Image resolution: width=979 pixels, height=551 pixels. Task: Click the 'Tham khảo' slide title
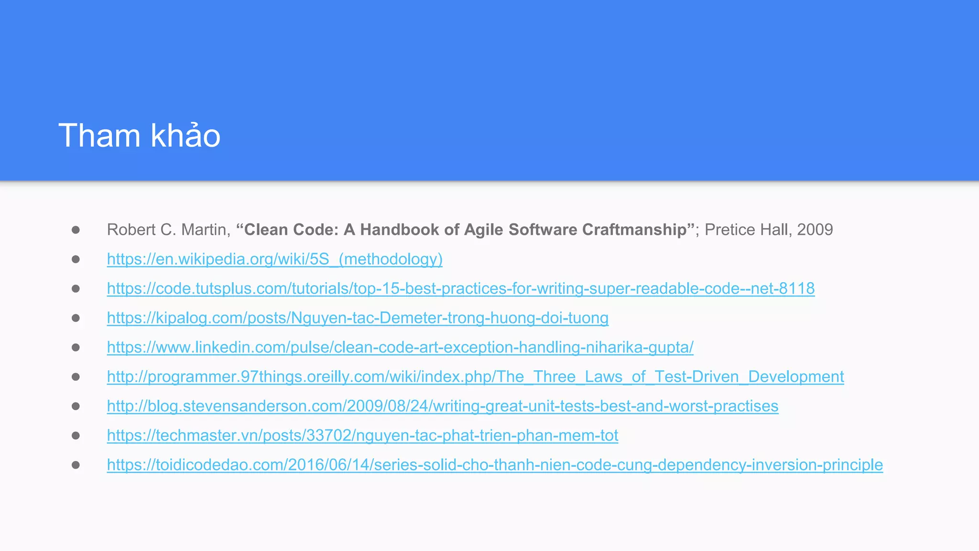point(140,135)
